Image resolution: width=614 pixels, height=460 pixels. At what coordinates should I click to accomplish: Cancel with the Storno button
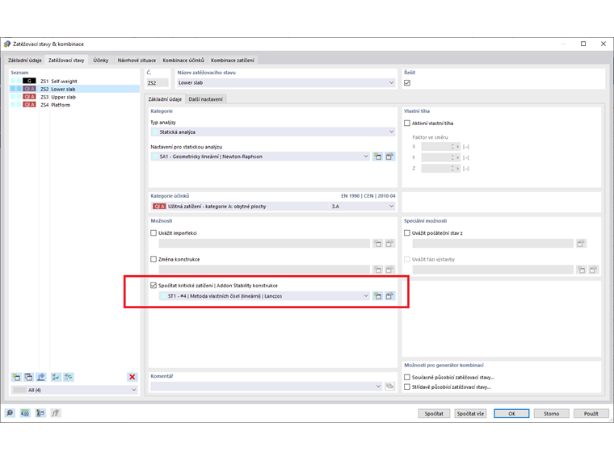tap(551, 413)
